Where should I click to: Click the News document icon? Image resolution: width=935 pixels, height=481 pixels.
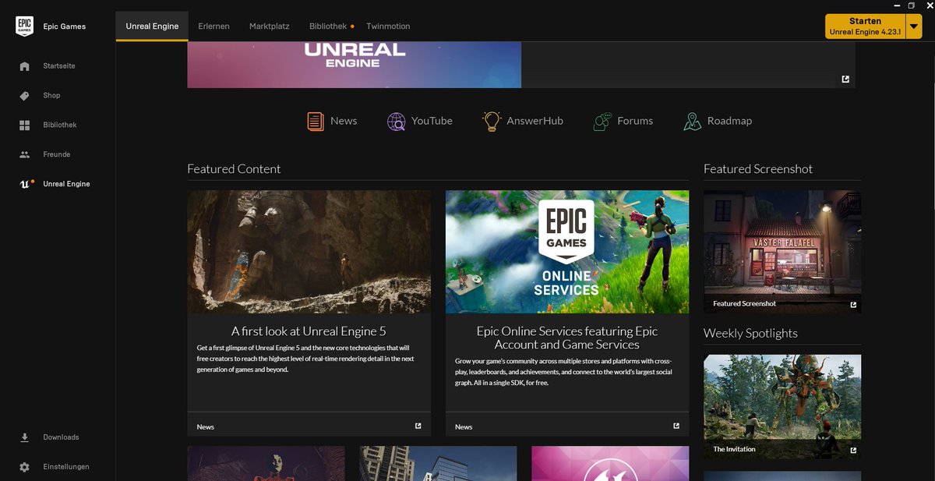tap(316, 121)
